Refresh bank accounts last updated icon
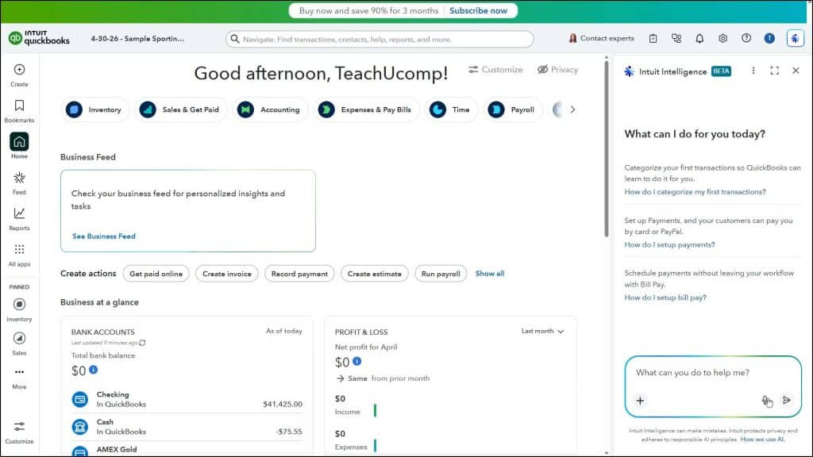 coord(143,343)
